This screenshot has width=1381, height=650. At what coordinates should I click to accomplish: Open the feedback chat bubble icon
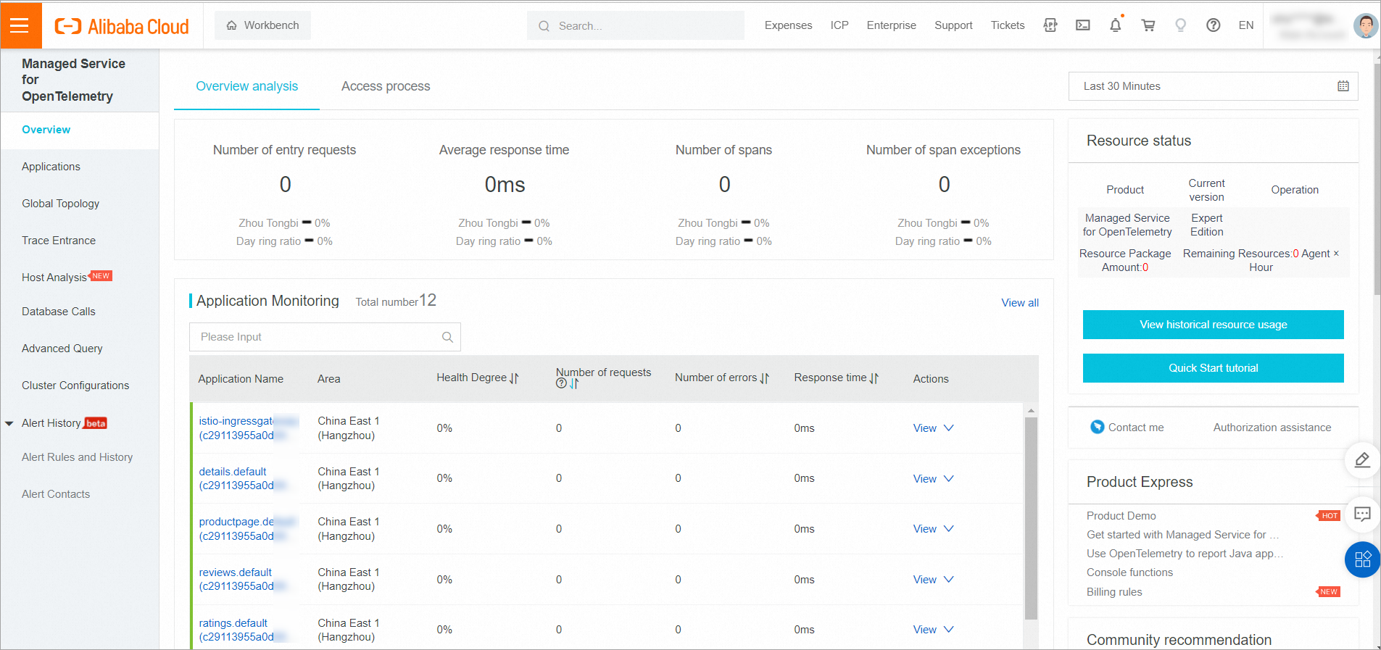pyautogui.click(x=1362, y=514)
